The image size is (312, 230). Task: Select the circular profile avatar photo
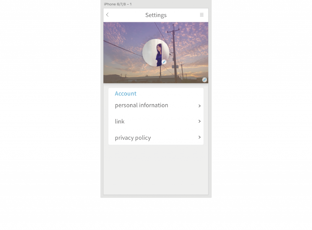(156, 53)
